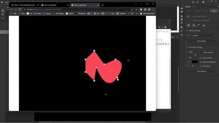
Task: Enable the Scale Content checkbox
Action: 201,58
